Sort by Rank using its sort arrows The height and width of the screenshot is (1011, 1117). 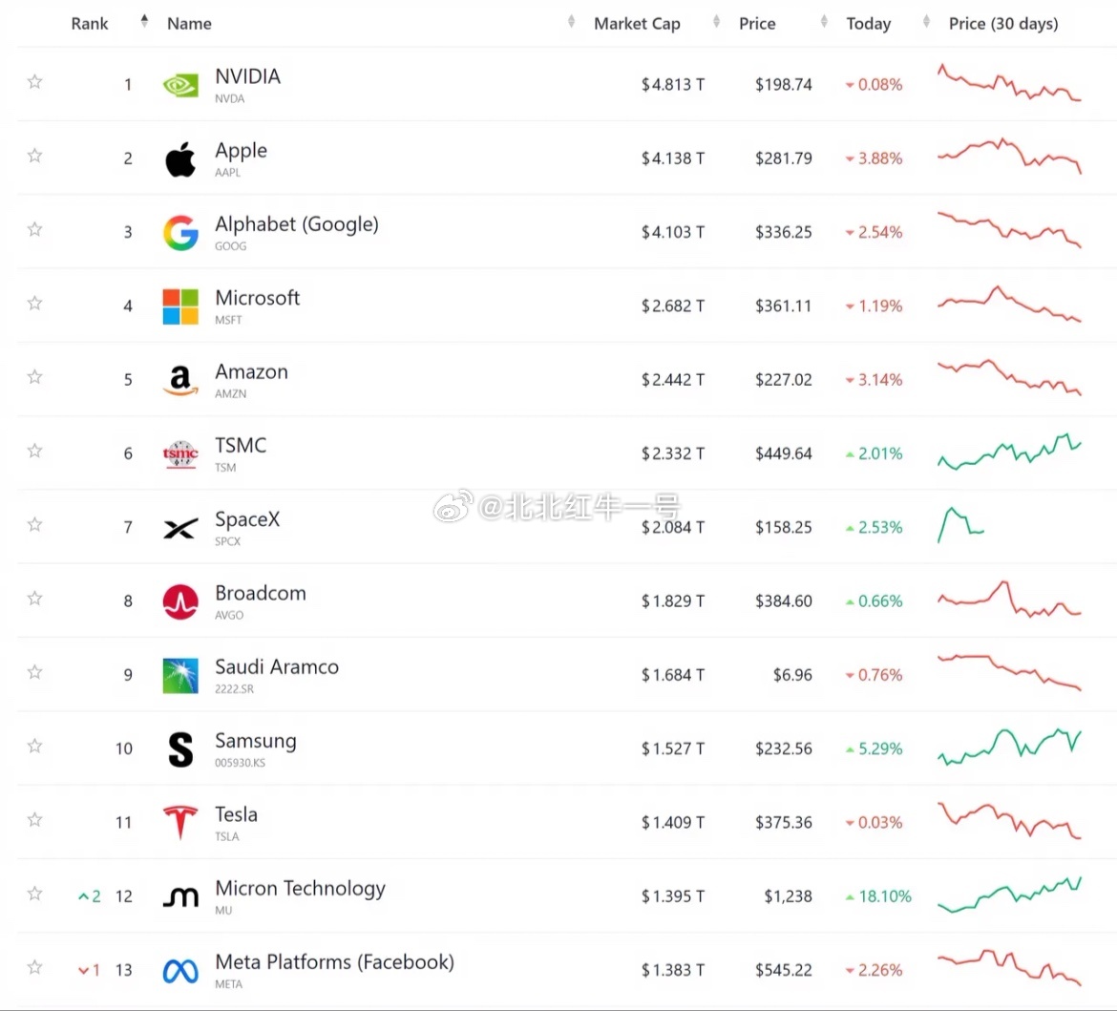[x=144, y=21]
